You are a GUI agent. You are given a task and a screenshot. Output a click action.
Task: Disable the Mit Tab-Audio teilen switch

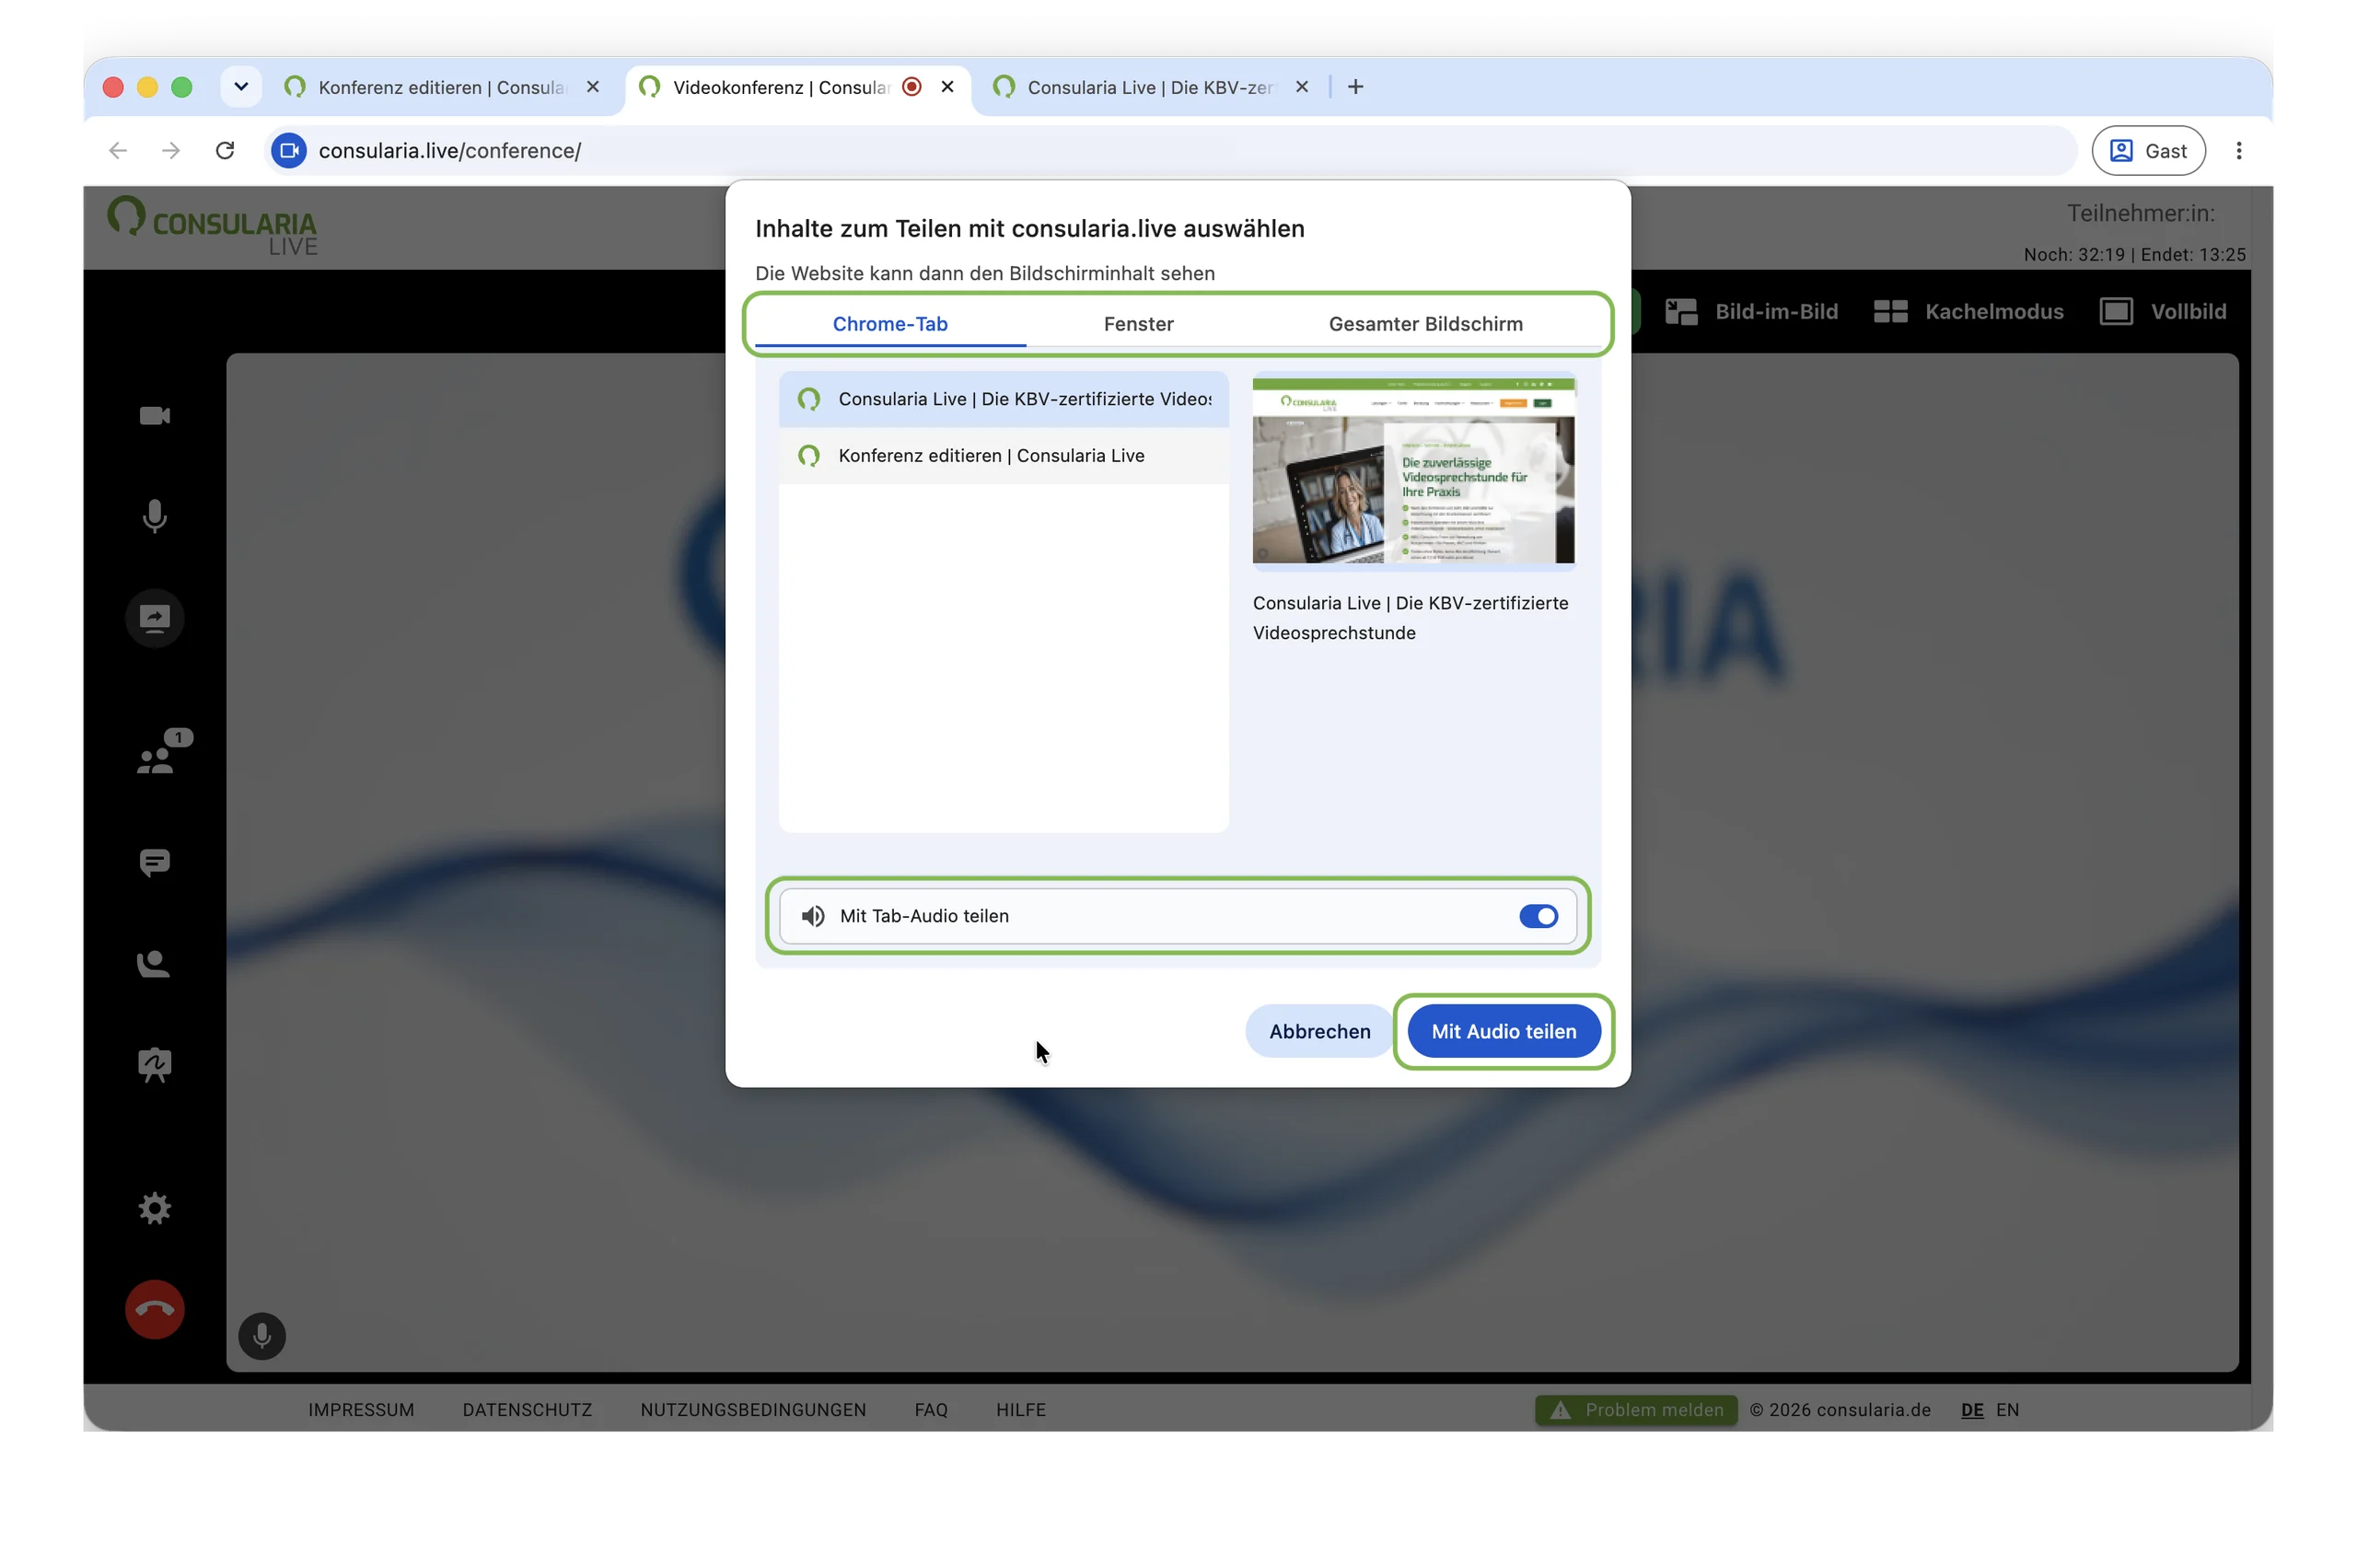point(1538,916)
